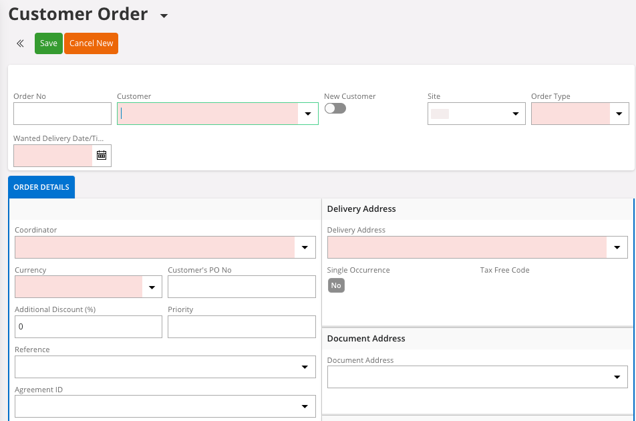Switch to the Order Details tab

[41, 188]
